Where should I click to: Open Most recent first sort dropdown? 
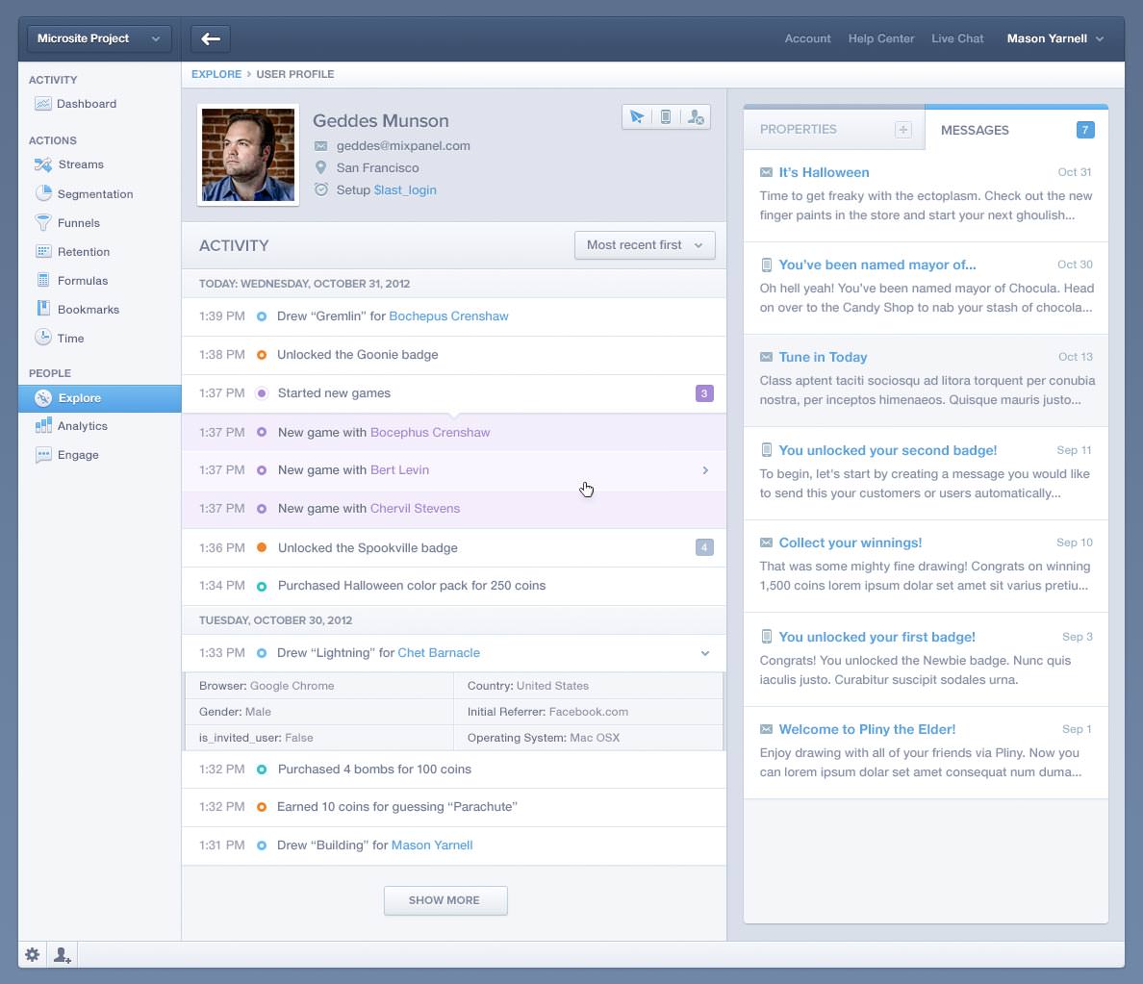[645, 245]
